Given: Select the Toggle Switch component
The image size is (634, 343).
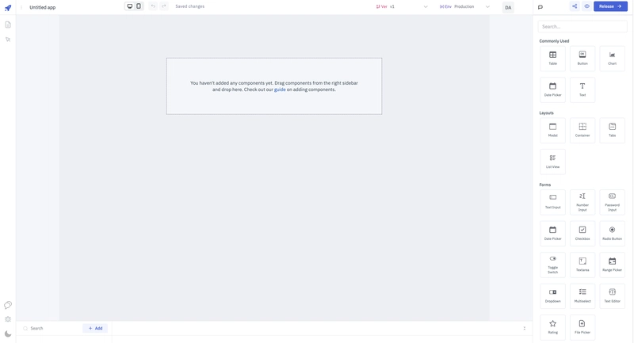Looking at the screenshot, I should [552, 265].
